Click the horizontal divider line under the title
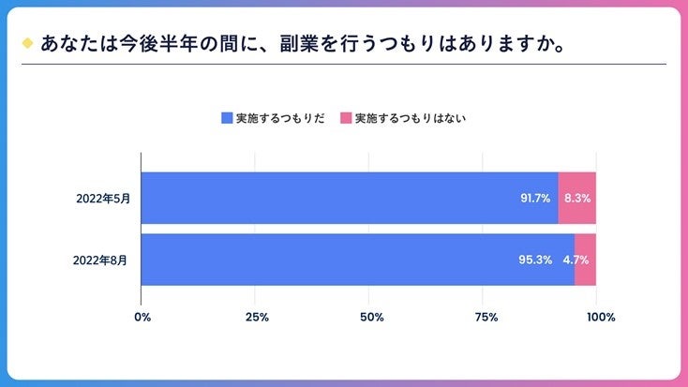 [344, 64]
